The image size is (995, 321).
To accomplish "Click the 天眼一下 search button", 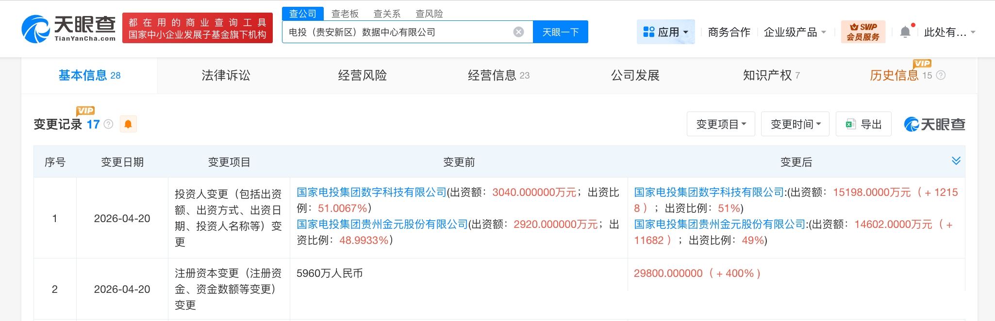I will click(x=560, y=32).
